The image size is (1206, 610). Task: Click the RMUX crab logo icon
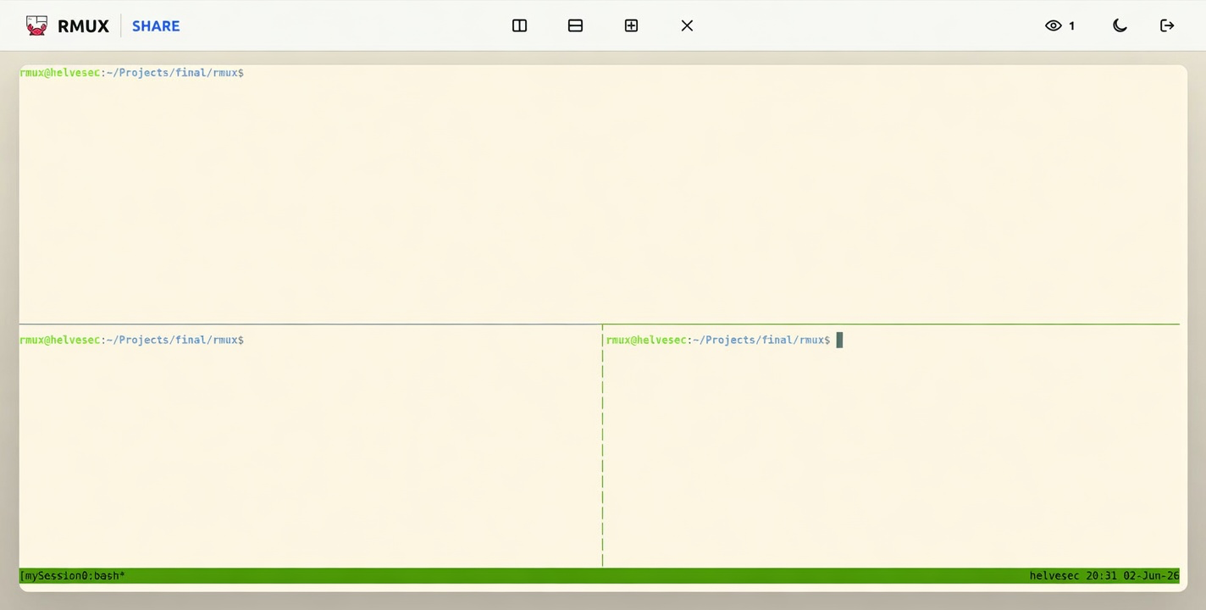click(x=36, y=25)
